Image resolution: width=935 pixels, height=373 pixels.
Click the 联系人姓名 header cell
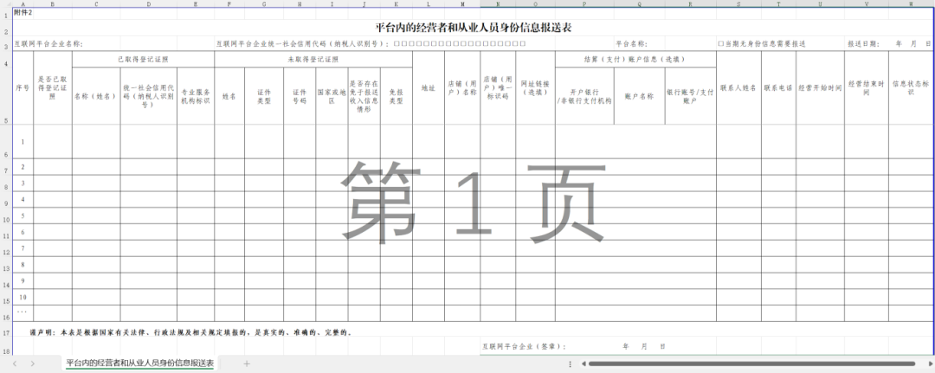click(738, 87)
